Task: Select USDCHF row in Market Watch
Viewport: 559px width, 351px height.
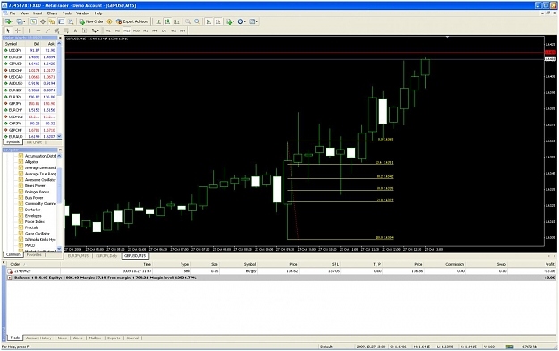Action: pos(30,71)
